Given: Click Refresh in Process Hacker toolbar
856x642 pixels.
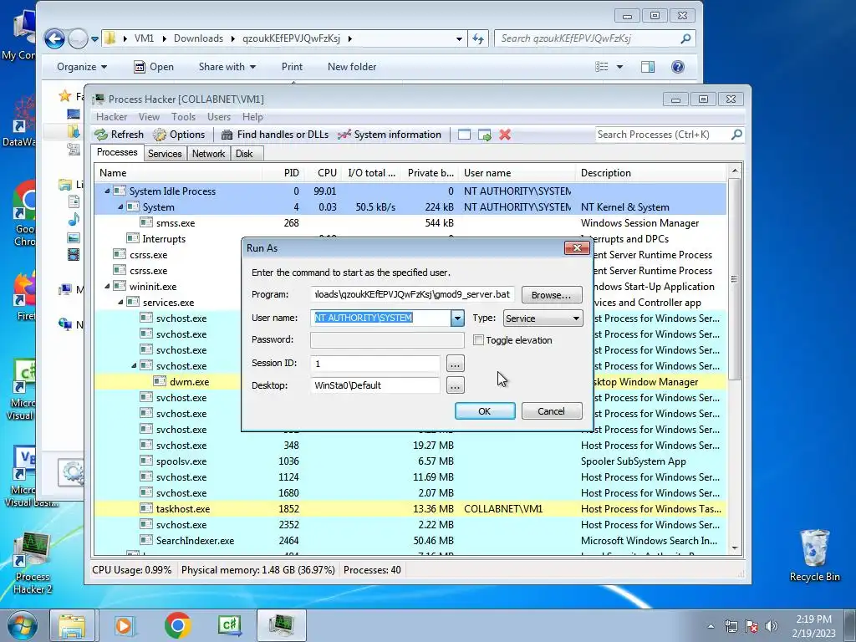Looking at the screenshot, I should pyautogui.click(x=119, y=135).
